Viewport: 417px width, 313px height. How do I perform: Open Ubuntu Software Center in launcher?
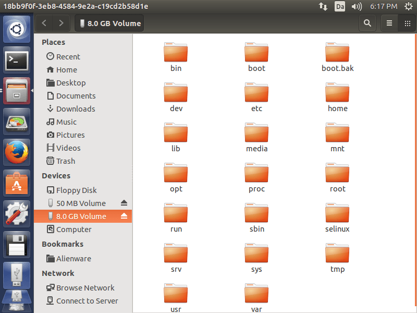click(x=17, y=184)
